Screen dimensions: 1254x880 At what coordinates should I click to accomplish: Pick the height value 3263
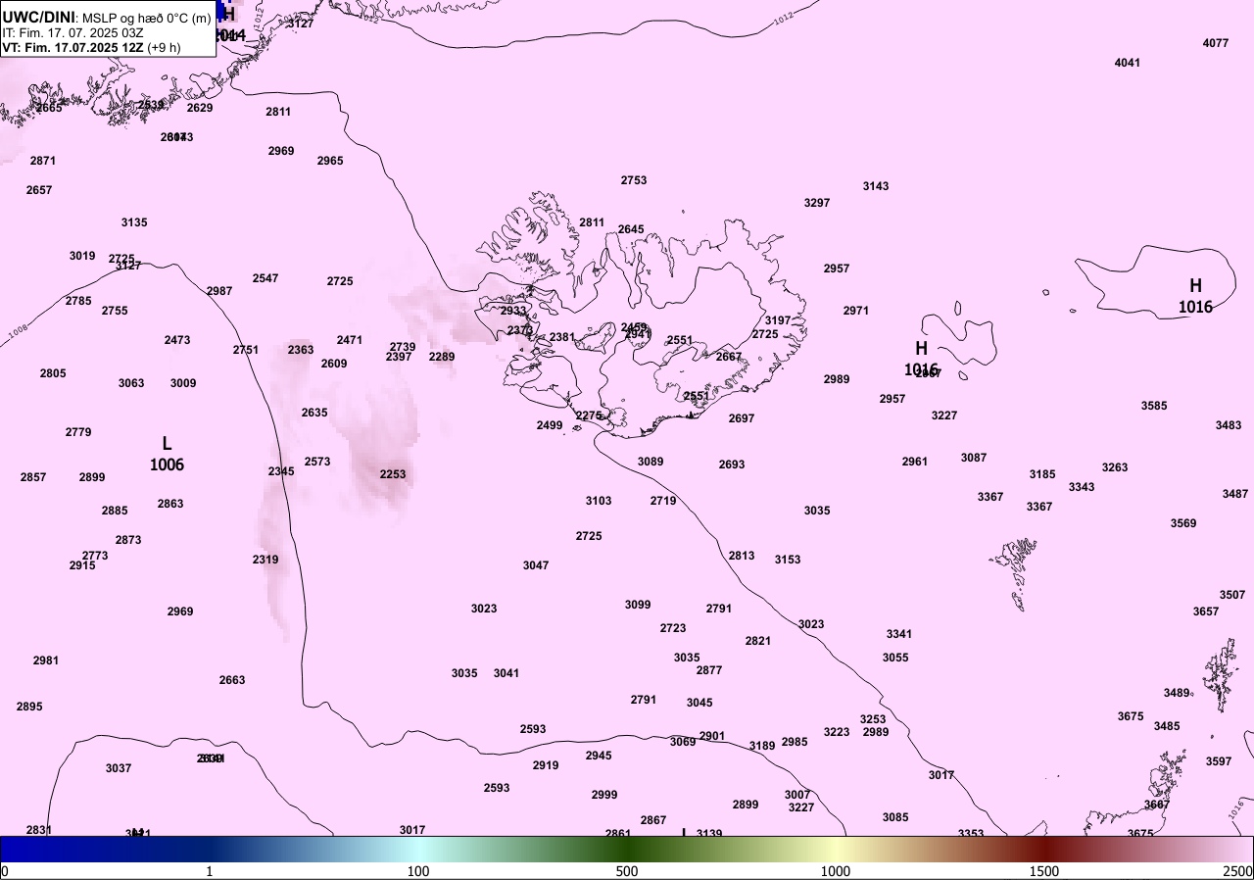coord(1115,467)
